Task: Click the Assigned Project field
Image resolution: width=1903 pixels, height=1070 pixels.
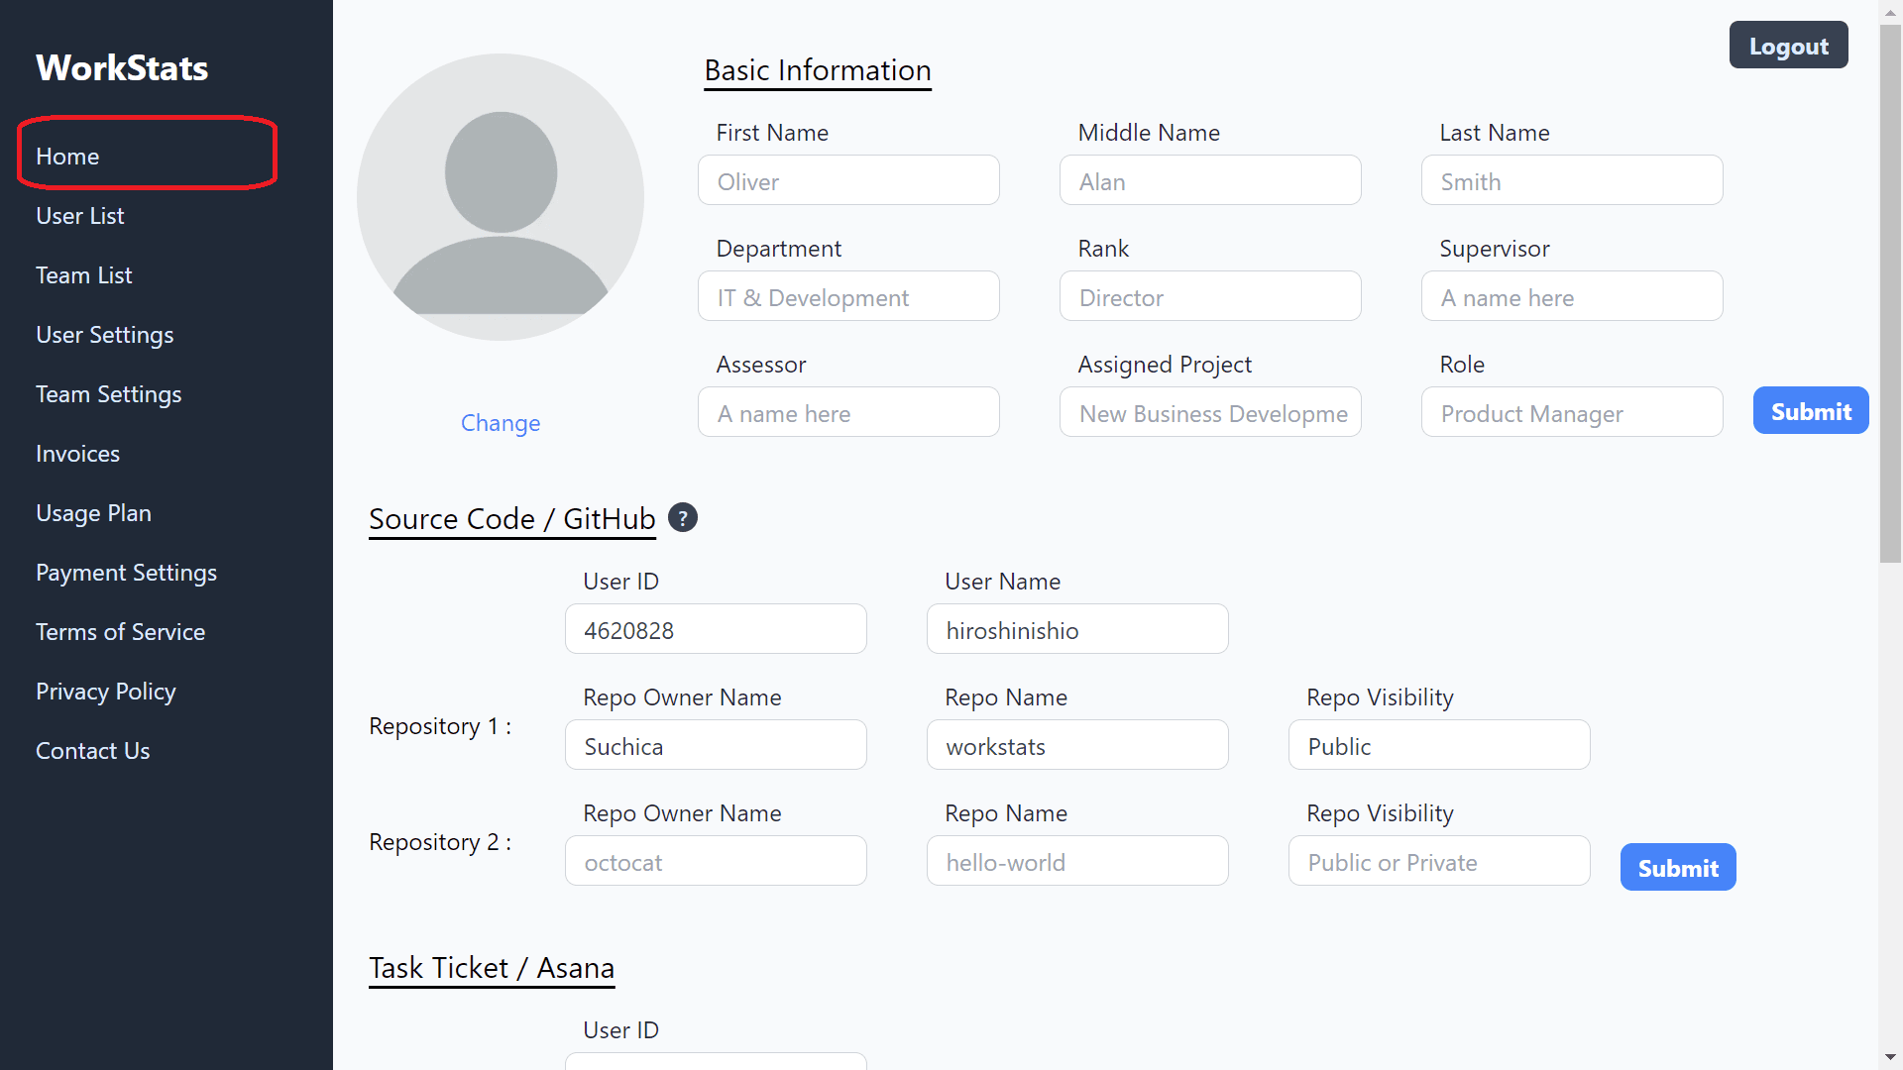Action: (x=1210, y=412)
